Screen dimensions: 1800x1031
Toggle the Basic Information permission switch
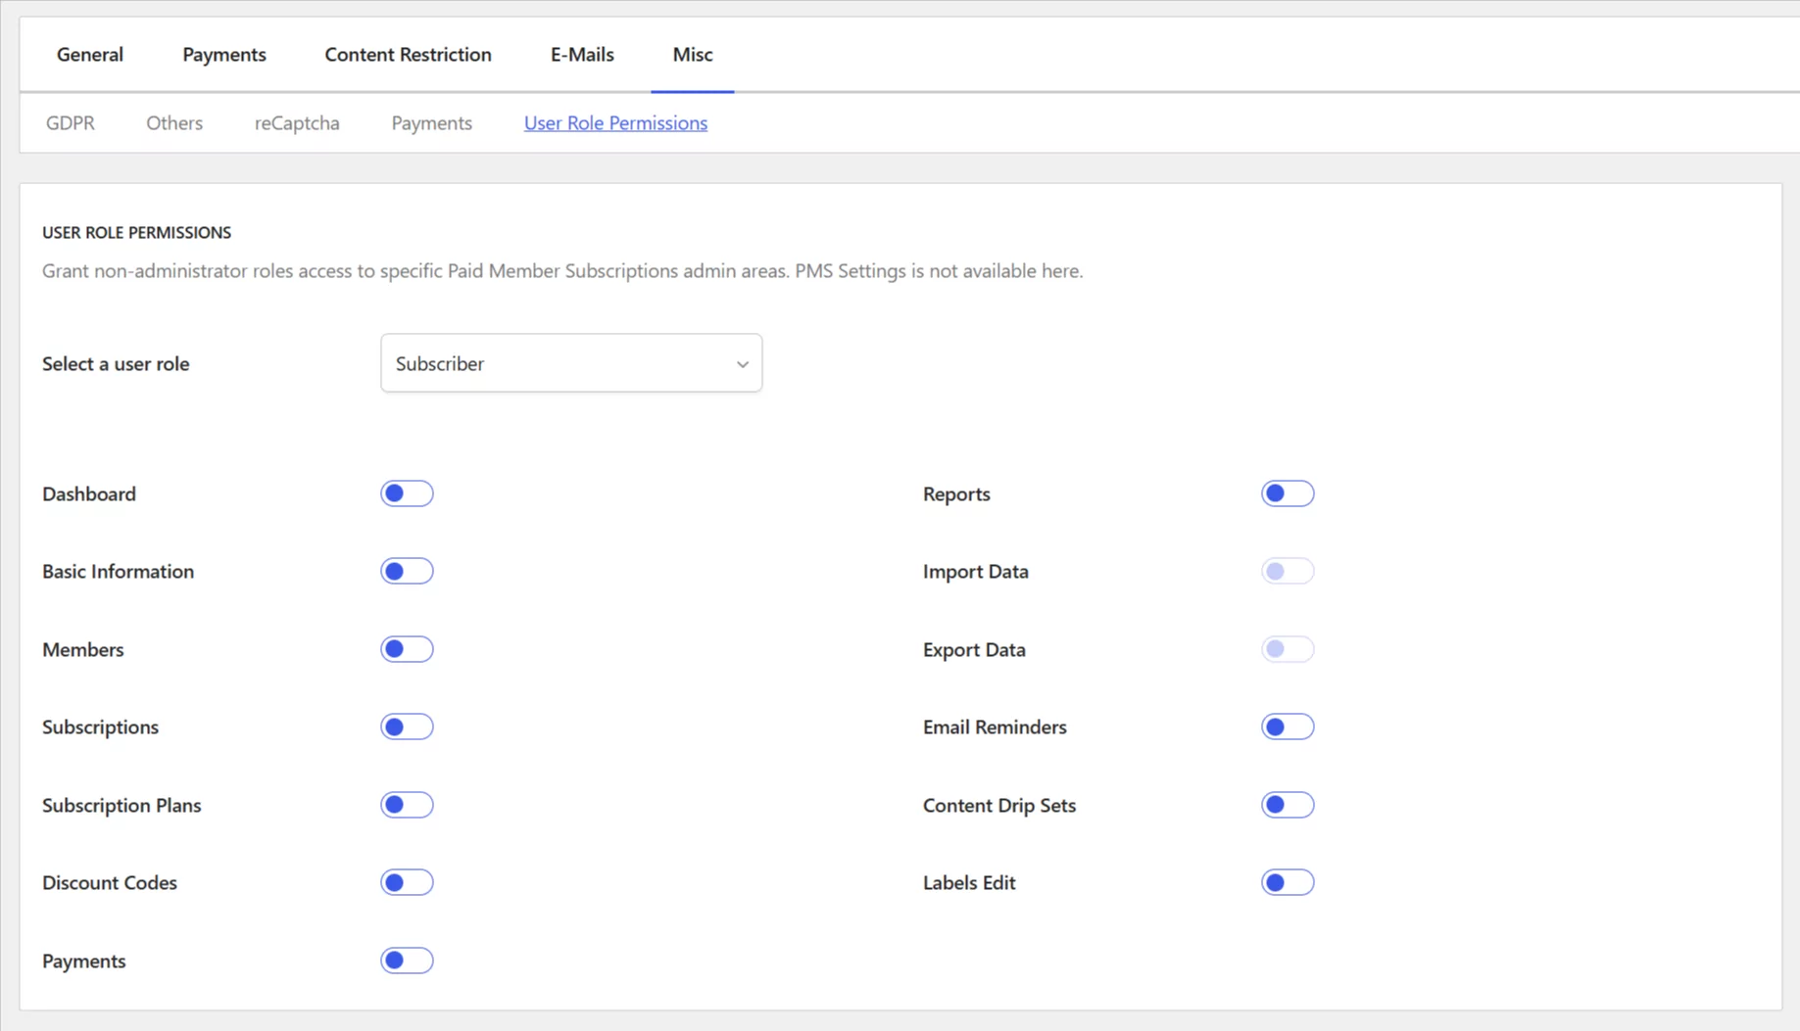point(407,571)
